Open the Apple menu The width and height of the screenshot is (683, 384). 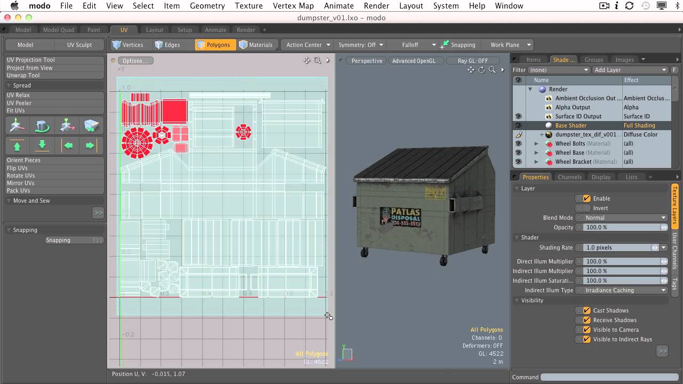[14, 6]
